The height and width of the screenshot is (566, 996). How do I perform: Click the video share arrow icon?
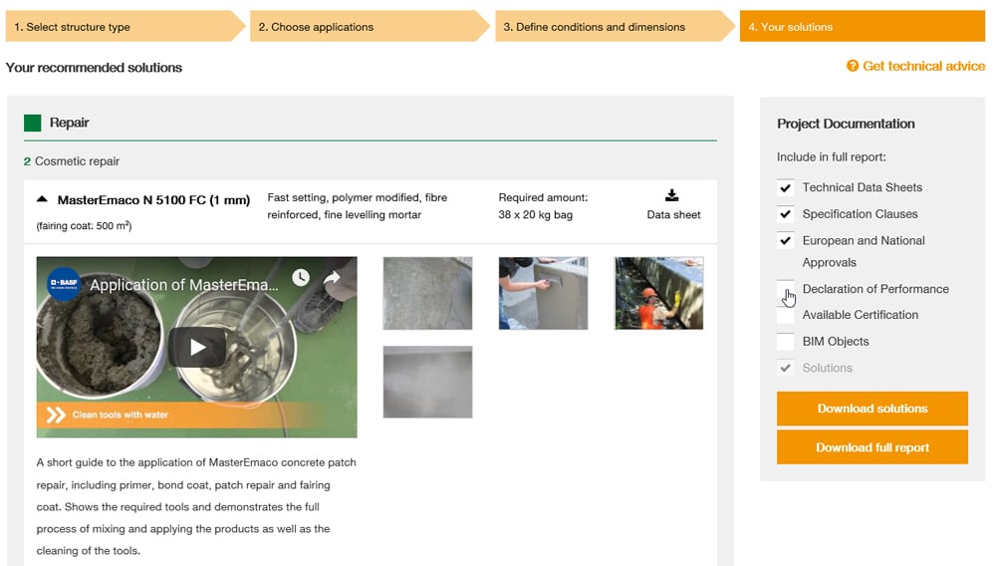(333, 278)
